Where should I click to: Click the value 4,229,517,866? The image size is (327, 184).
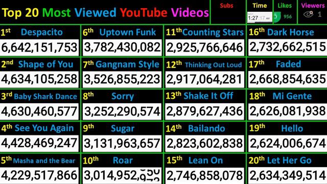coord(39,175)
